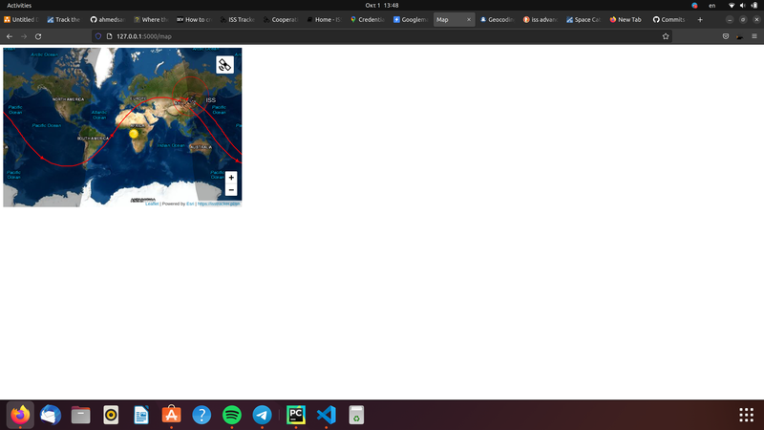This screenshot has width=764, height=430.
Task: Open the en keyboard layout menu
Action: pyautogui.click(x=711, y=6)
